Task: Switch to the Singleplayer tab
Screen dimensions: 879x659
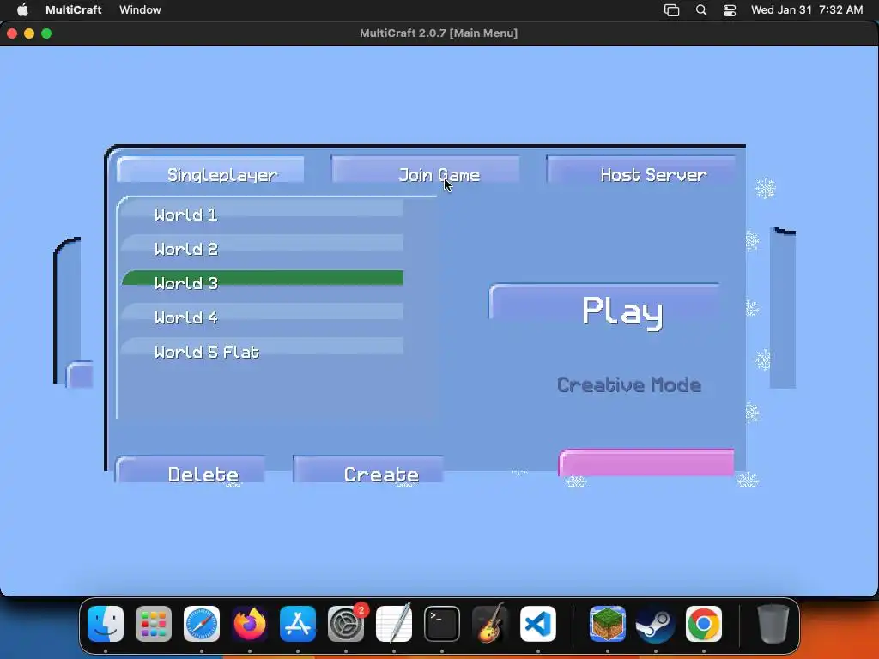Action: pyautogui.click(x=211, y=170)
